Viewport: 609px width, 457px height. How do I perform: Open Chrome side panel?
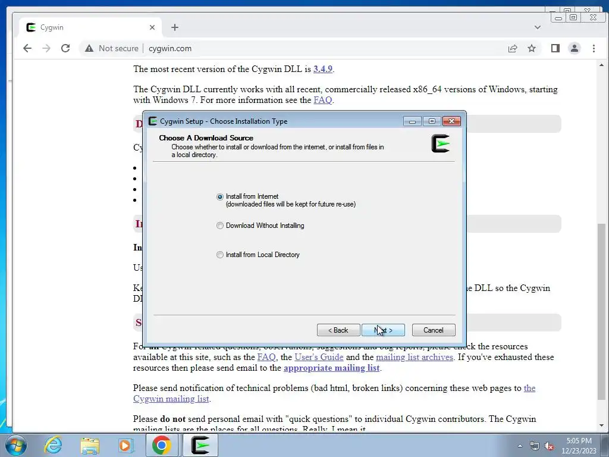[x=555, y=48]
